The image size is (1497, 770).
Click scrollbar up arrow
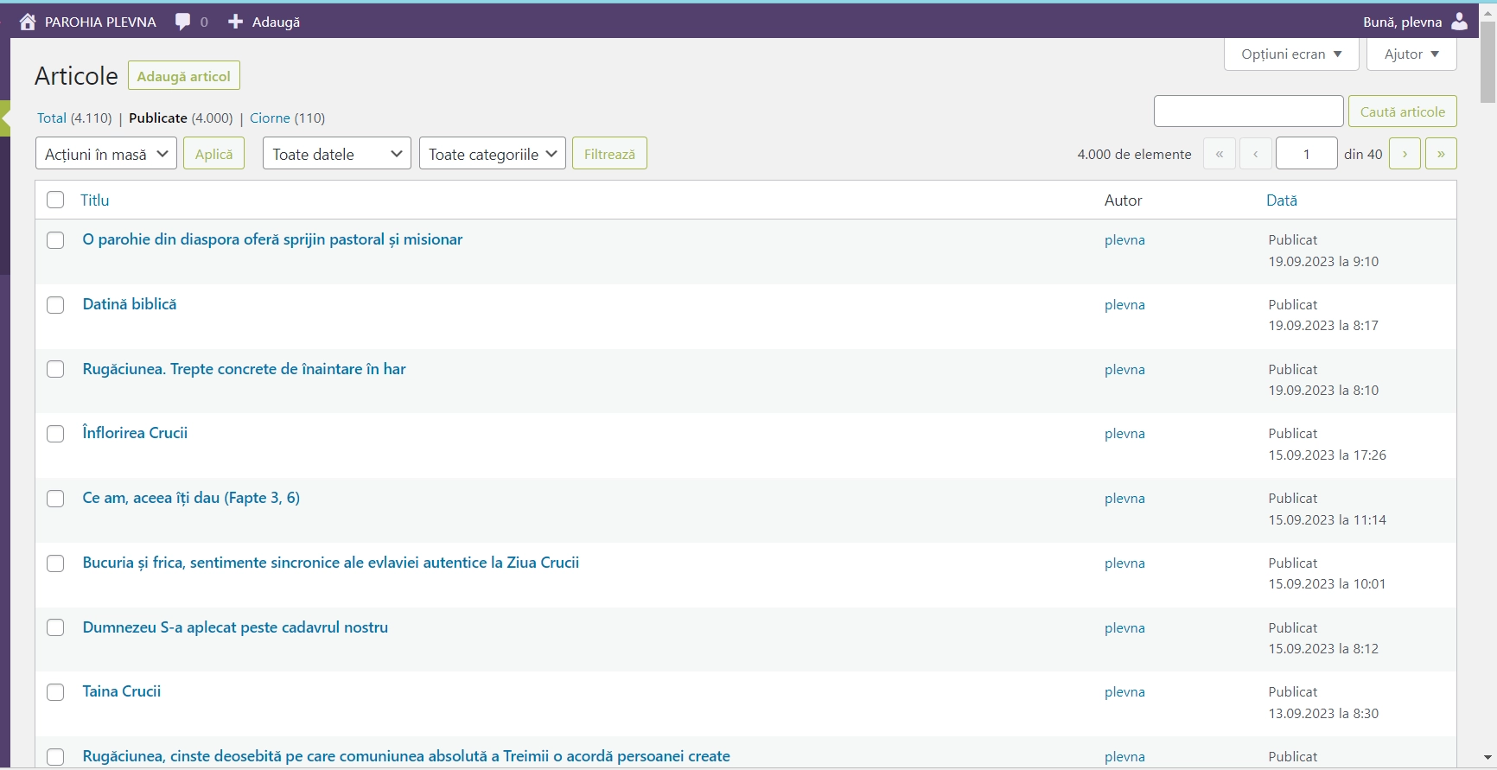pyautogui.click(x=1487, y=12)
